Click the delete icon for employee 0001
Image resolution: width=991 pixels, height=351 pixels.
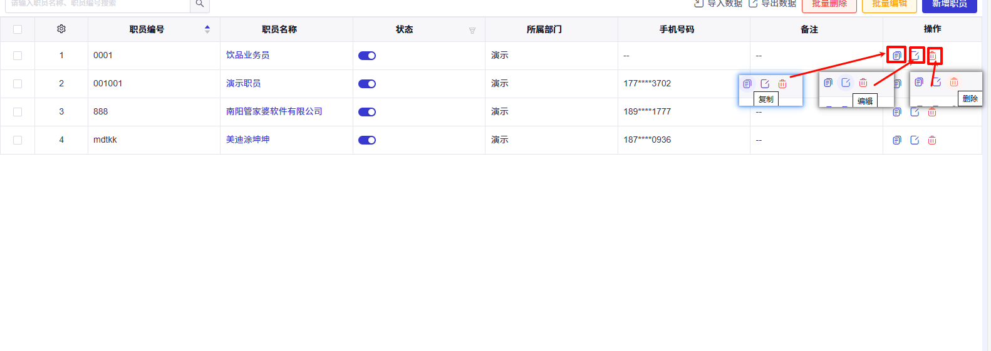(932, 56)
